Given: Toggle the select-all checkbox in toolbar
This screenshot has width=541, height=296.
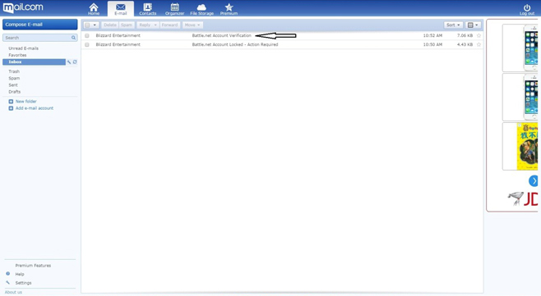Looking at the screenshot, I should click(87, 25).
